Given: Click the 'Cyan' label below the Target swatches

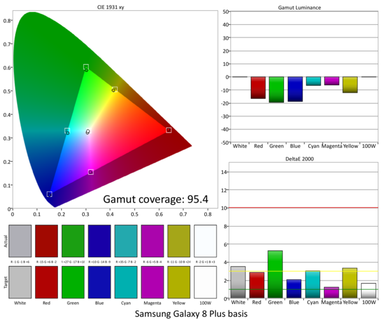Looking at the screenshot, I should click(126, 303).
